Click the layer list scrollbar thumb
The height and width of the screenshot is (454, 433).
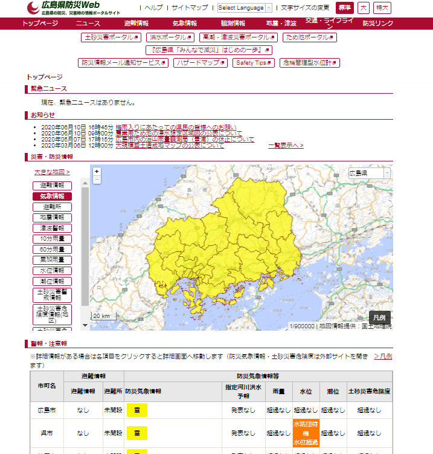85,247
